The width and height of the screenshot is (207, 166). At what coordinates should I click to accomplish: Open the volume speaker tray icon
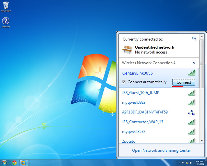click(191, 163)
